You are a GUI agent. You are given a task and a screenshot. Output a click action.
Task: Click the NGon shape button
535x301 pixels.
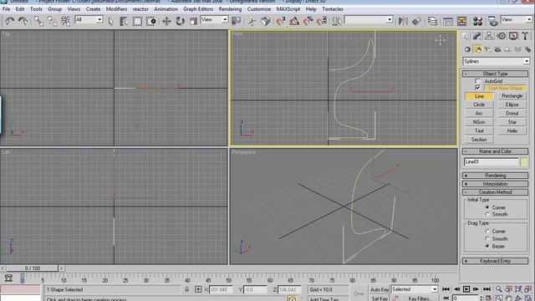pos(479,122)
